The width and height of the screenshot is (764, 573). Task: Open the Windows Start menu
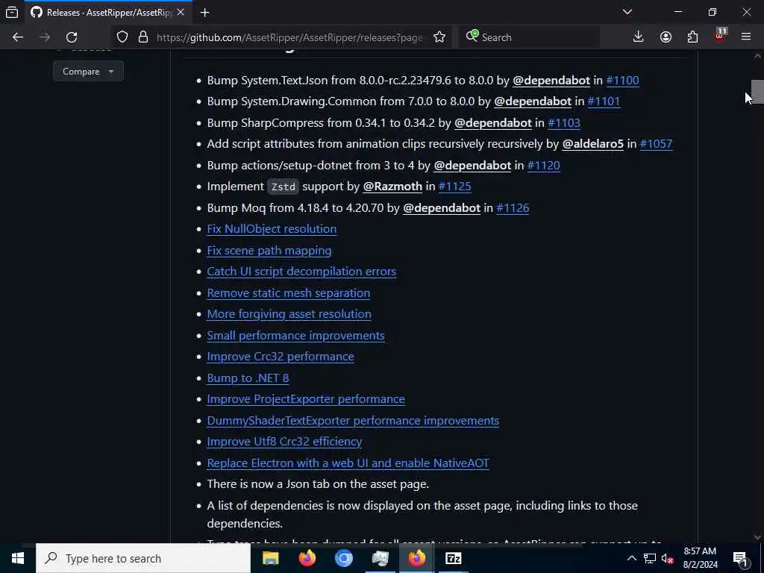[x=18, y=558]
